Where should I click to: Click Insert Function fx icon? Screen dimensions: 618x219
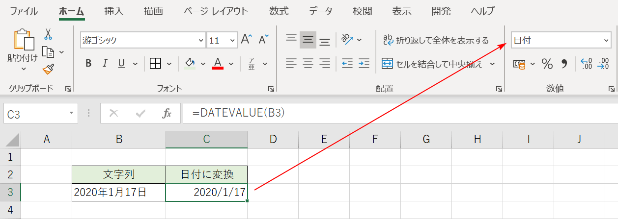[x=167, y=114]
